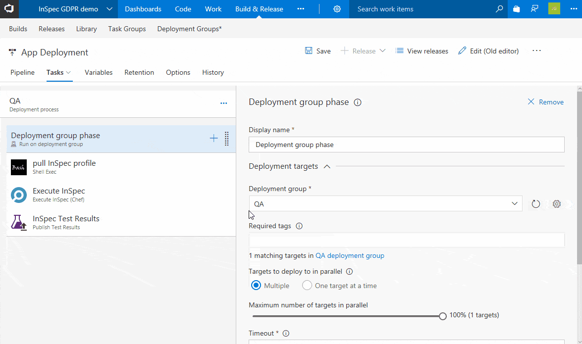Remove the deployment group phase

[x=545, y=102]
